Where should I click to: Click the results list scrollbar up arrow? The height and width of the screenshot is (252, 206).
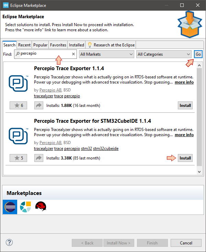(199, 65)
